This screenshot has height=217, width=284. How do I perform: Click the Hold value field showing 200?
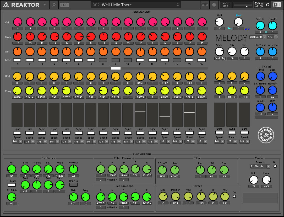[219, 29]
